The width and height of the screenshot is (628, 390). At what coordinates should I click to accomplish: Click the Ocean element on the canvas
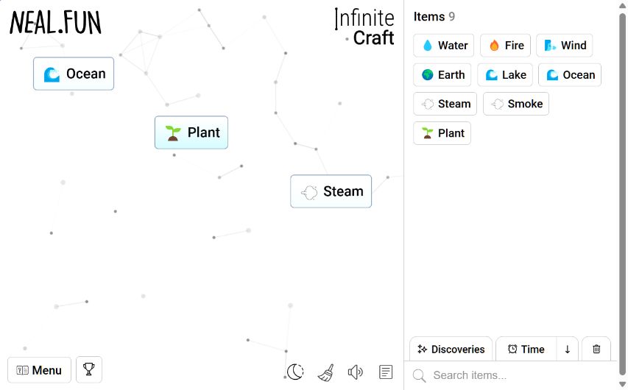point(74,74)
